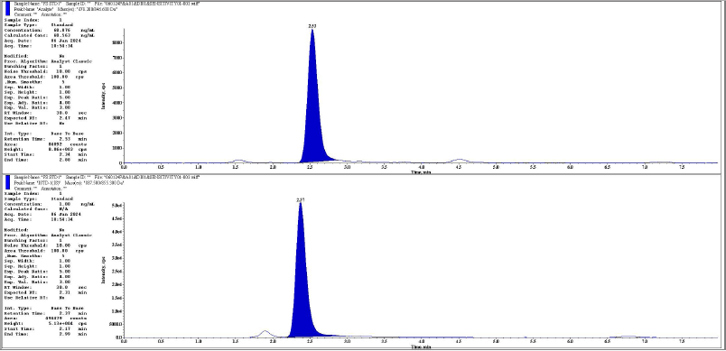The height and width of the screenshot is (351, 726).
Task: Click the 2.37 peak label in bottom chromatogram
Action: (x=301, y=199)
